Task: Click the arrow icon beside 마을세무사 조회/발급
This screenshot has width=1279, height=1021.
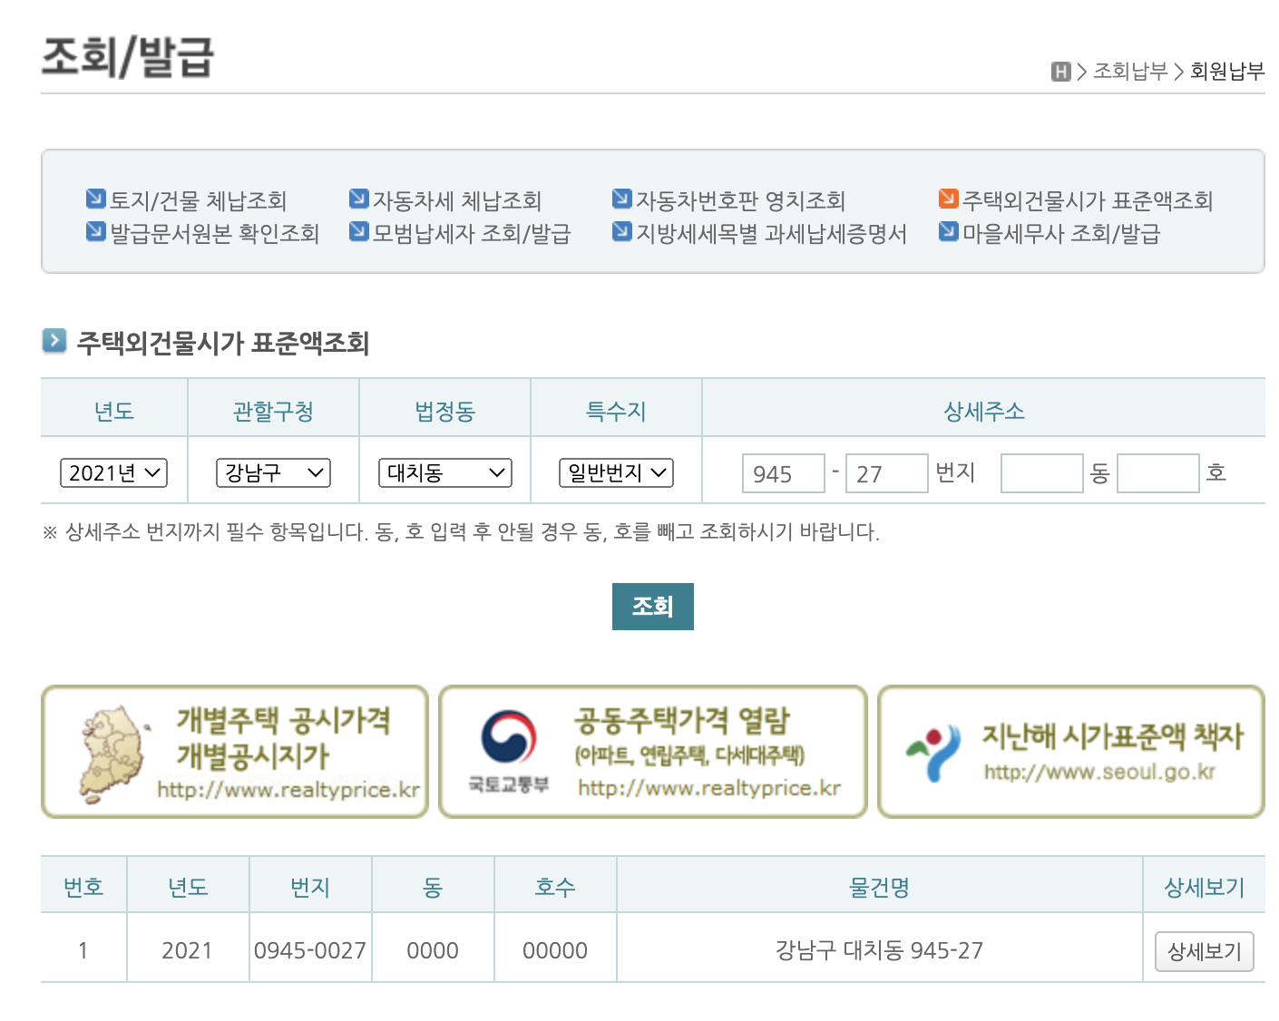Action: click(947, 230)
